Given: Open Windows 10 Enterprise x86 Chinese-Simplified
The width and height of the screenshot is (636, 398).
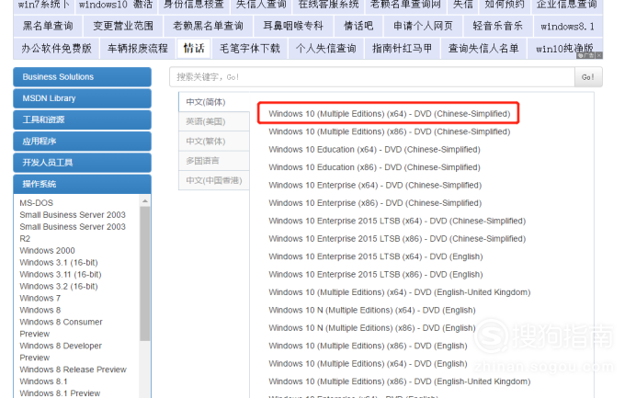Looking at the screenshot, I should point(375,203).
